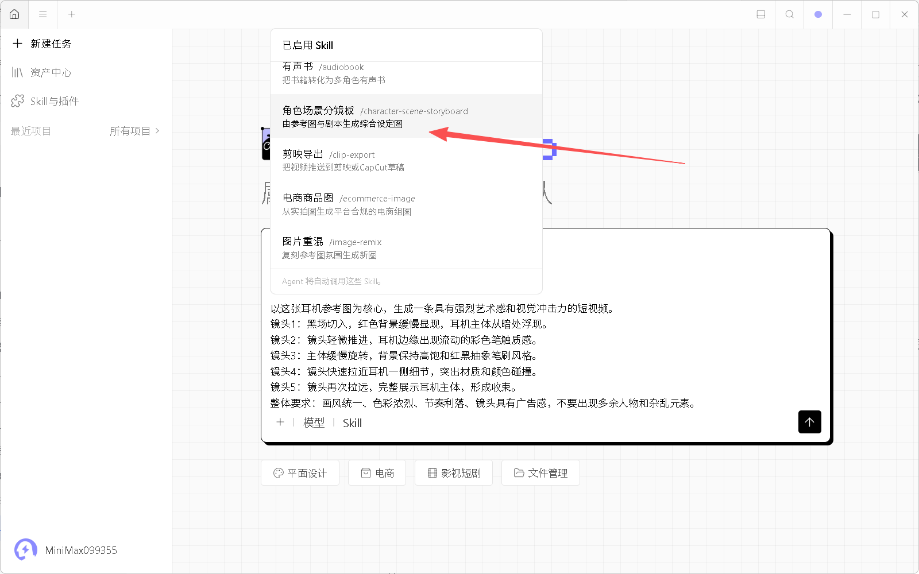This screenshot has width=919, height=574.
Task: Open the hamburger menu in title bar
Action: 43,14
